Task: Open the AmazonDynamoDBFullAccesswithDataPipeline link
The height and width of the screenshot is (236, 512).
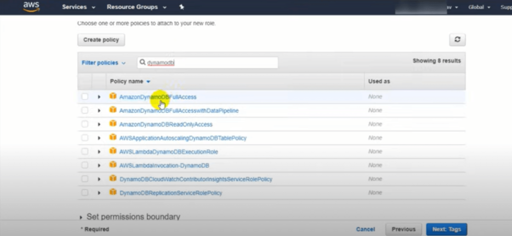Action: click(179, 110)
